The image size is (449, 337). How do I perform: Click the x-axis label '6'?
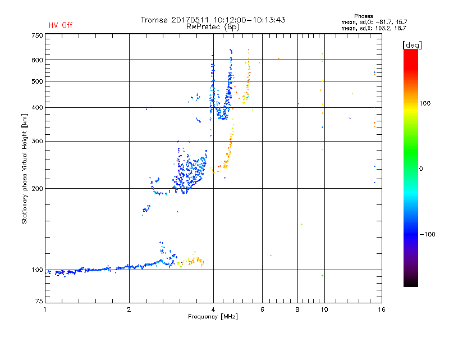[x=262, y=309]
